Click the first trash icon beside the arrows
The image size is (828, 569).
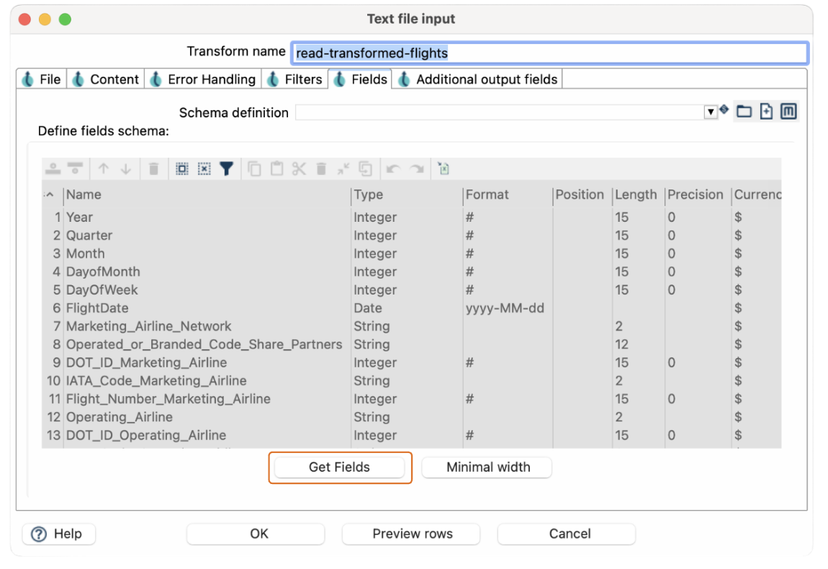point(153,169)
